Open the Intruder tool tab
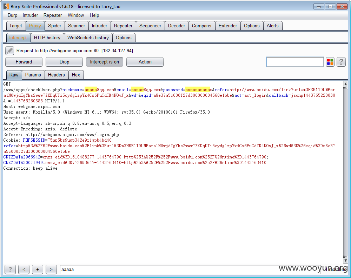Image resolution: width=351 pixels, height=278 pixels. (x=99, y=26)
